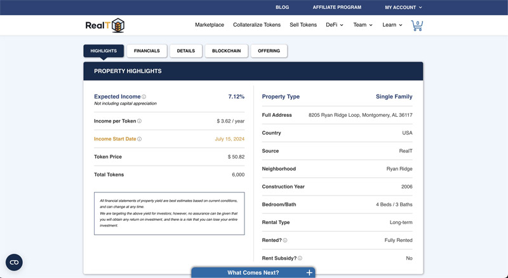Go to the Marketplace link
The height and width of the screenshot is (278, 508).
pyautogui.click(x=210, y=25)
